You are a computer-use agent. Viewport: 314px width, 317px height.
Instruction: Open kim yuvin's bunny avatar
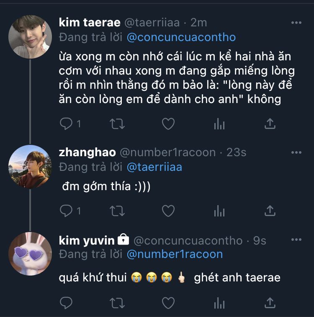tap(30, 253)
